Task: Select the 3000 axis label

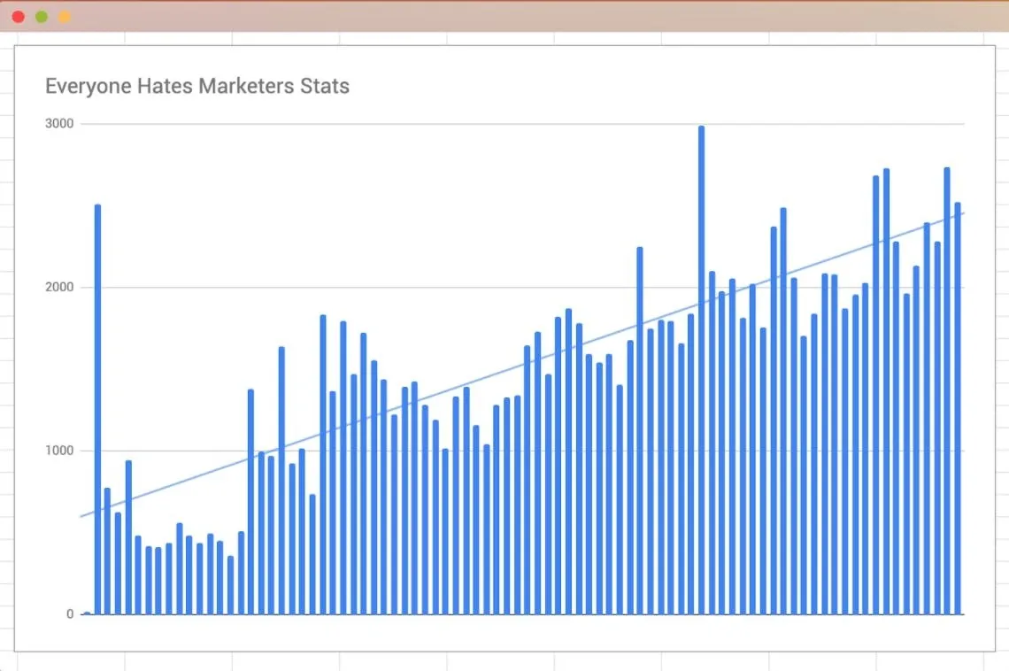Action: (x=61, y=123)
